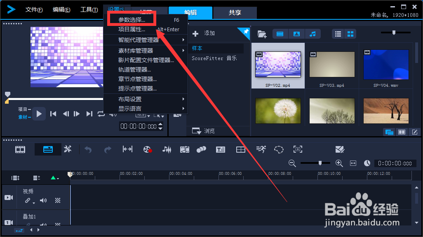Step to previous frame
The width and height of the screenshot is (423, 237).
66,114
